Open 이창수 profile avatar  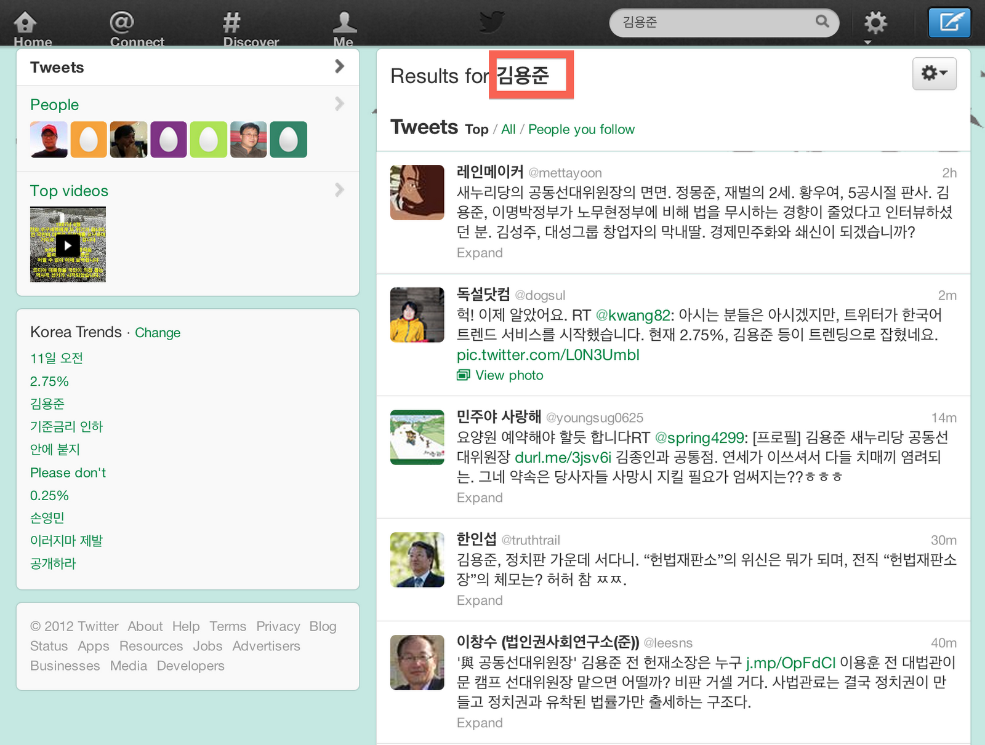417,662
